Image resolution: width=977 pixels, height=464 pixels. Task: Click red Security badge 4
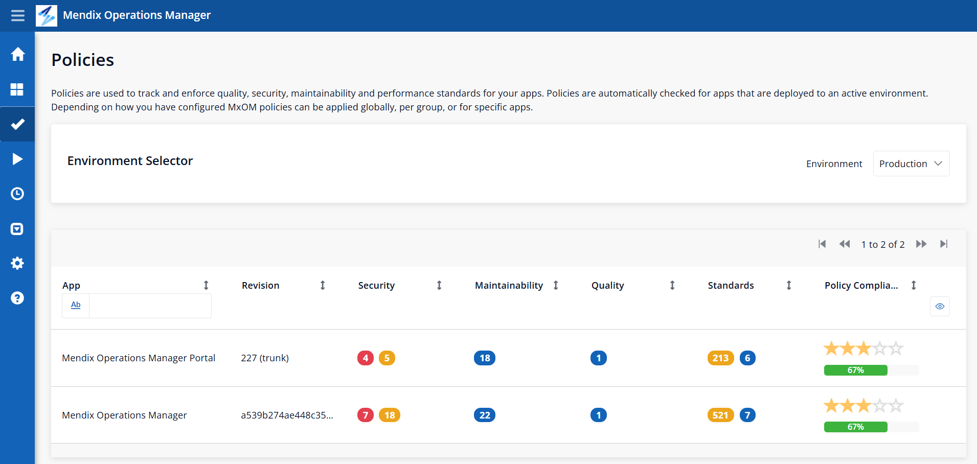[366, 358]
